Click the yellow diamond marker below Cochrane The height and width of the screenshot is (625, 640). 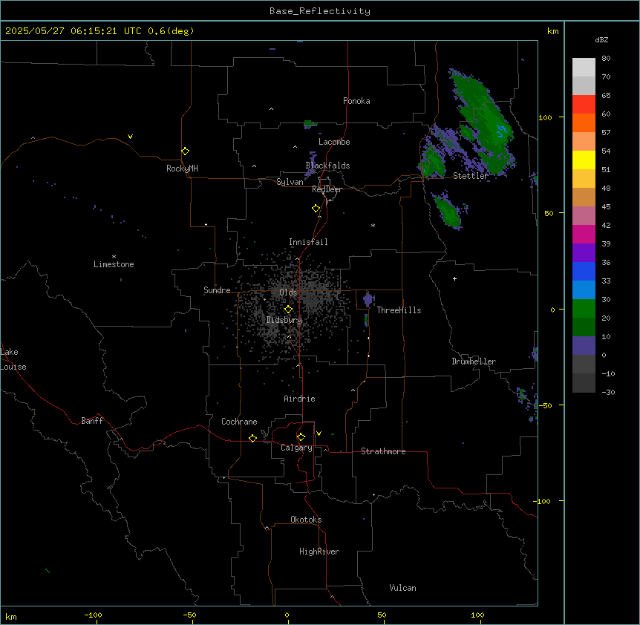pos(252,438)
